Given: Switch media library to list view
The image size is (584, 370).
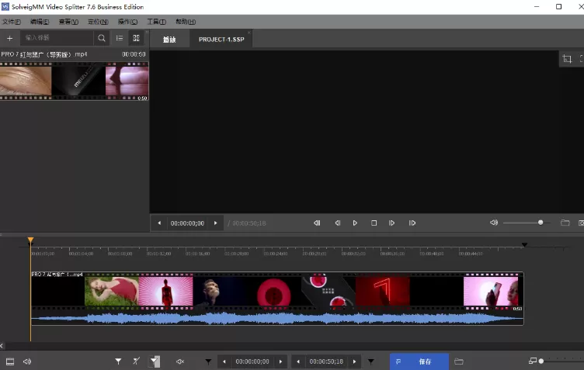Looking at the screenshot, I should [x=119, y=38].
